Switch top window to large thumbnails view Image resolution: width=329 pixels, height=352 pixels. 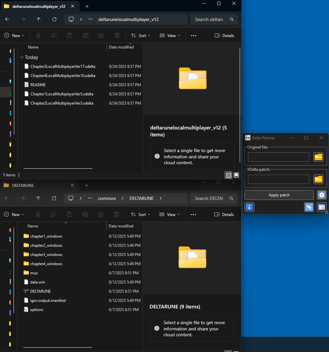[x=236, y=175]
